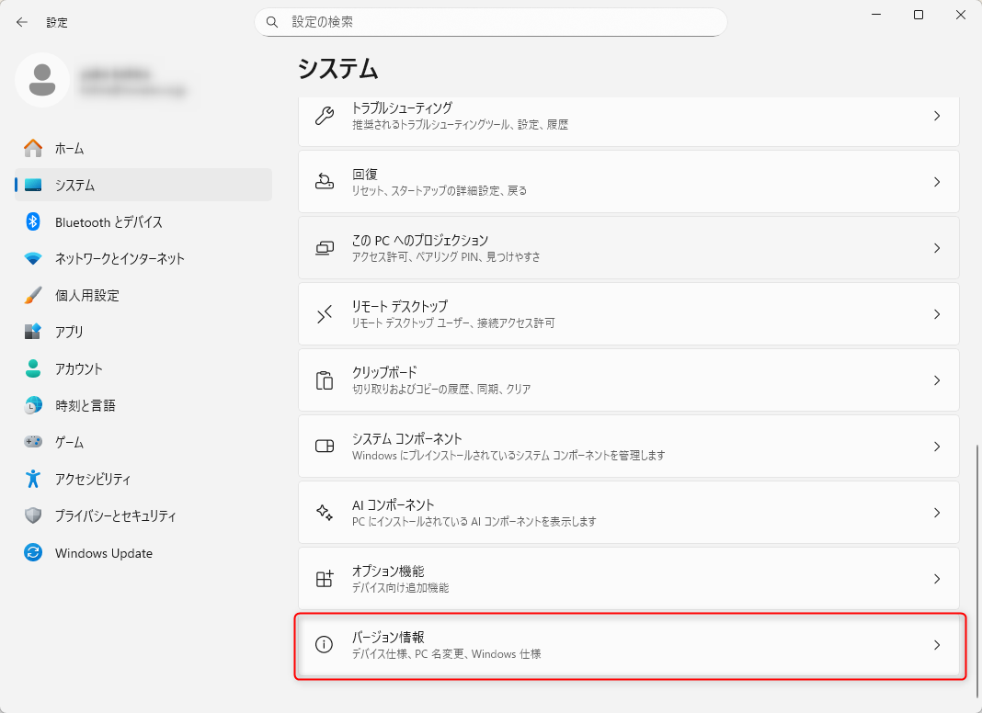This screenshot has height=713, width=982.
Task: Open Windows Update sidebar entry
Action: tap(143, 553)
